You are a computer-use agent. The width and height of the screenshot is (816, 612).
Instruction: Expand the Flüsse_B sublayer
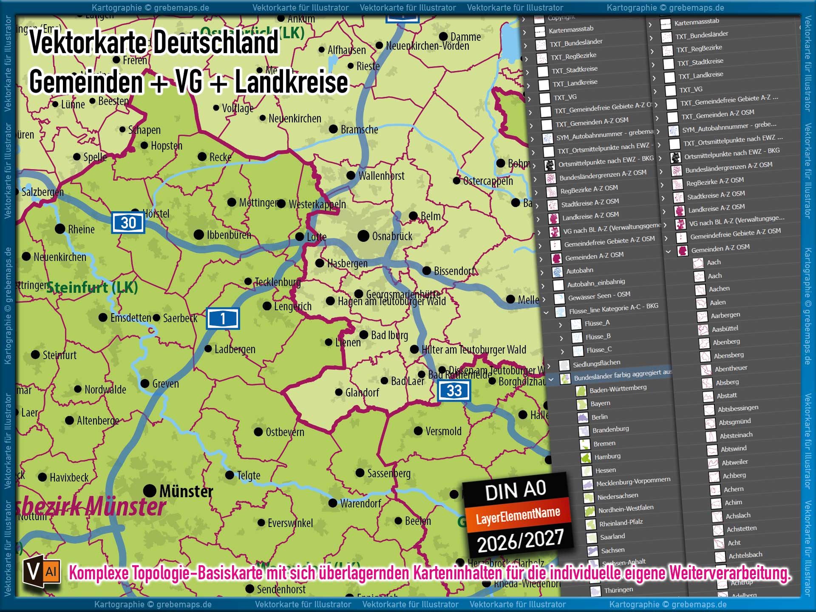(x=561, y=338)
